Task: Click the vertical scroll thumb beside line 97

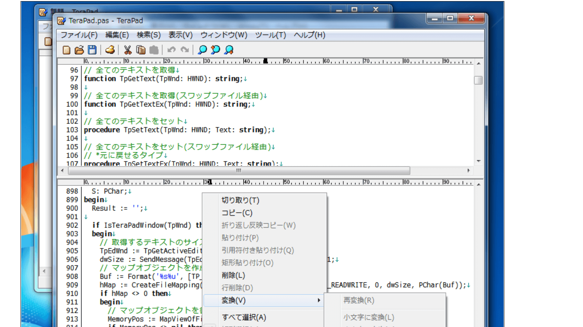Action: click(x=479, y=80)
